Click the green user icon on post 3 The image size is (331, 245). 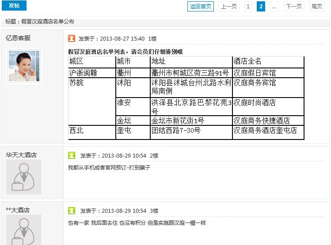[72, 211]
